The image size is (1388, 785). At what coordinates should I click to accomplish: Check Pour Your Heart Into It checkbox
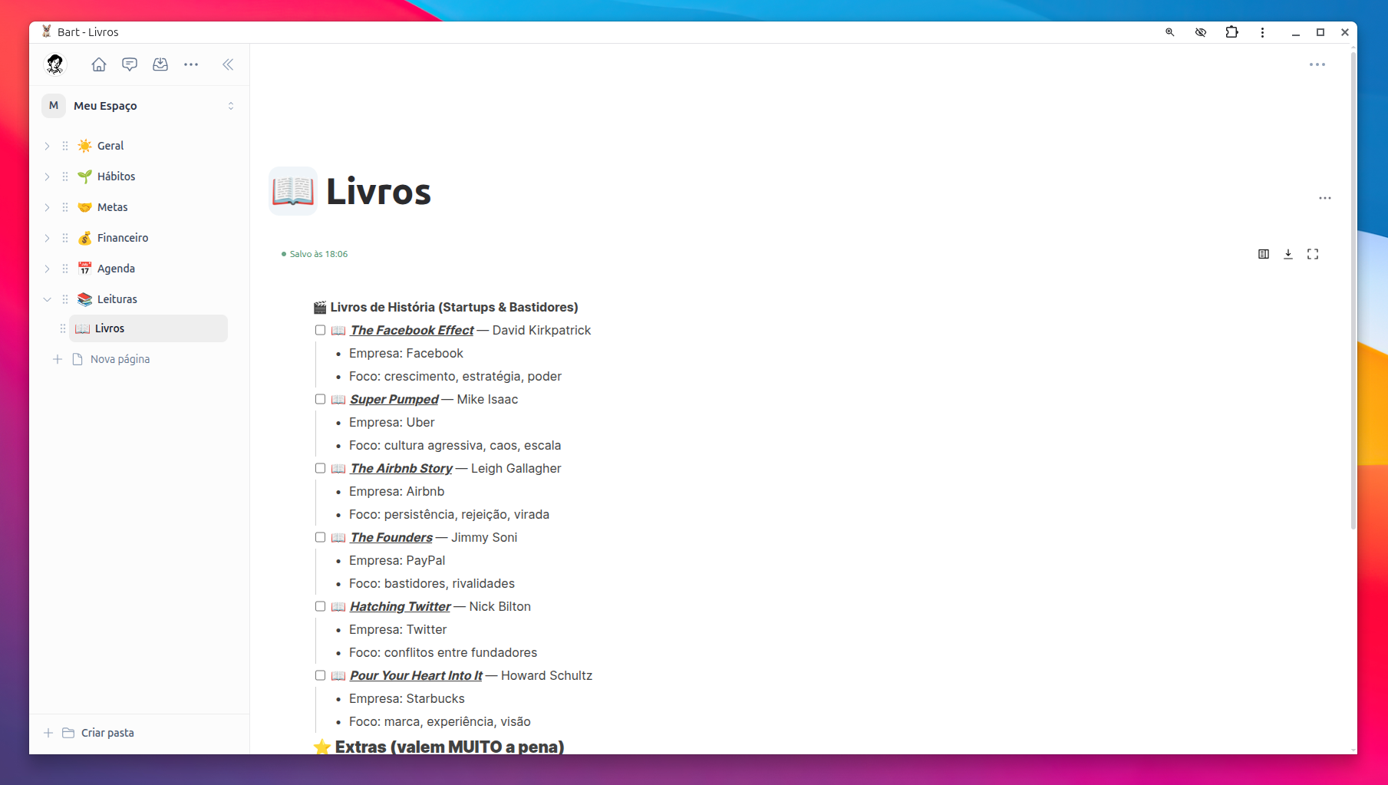[320, 675]
